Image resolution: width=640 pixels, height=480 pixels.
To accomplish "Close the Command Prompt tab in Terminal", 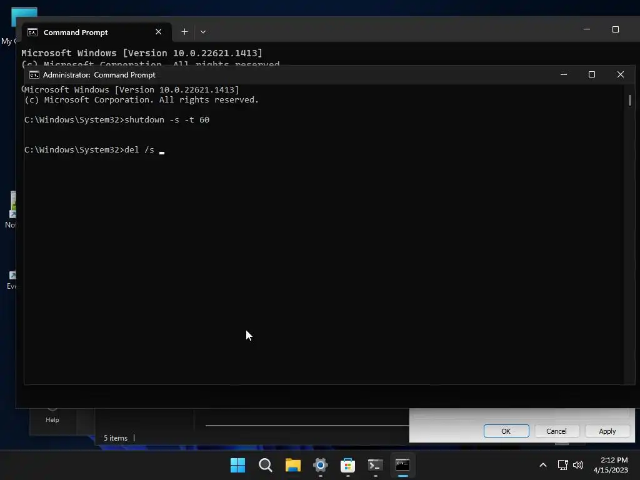I will 158,32.
